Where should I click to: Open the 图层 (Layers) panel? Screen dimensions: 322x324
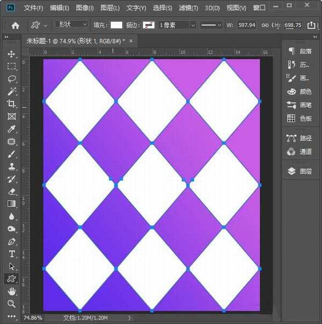click(299, 172)
